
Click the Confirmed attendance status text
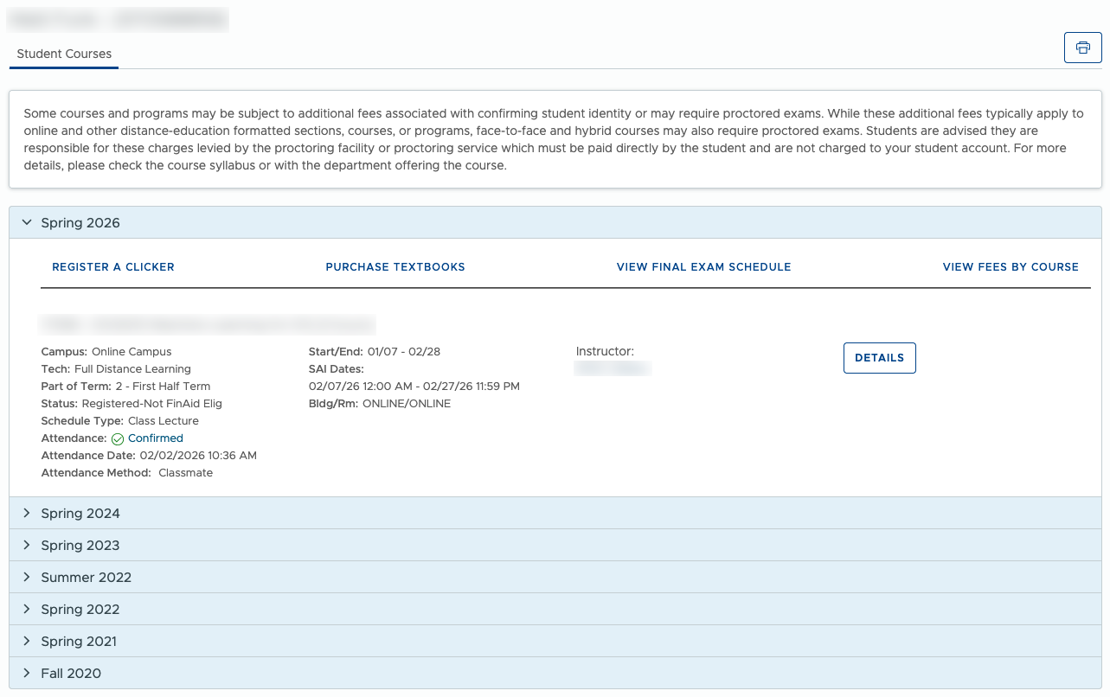click(x=156, y=438)
